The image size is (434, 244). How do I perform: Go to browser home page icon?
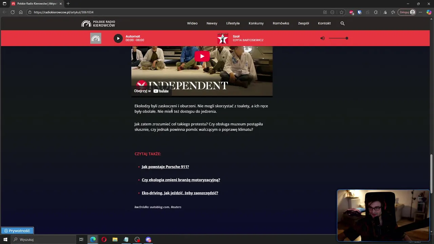pos(21,12)
